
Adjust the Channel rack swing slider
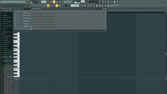point(99,9)
